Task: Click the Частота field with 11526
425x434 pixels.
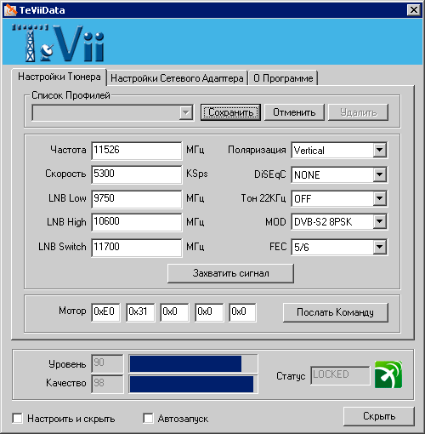Action: 137,151
